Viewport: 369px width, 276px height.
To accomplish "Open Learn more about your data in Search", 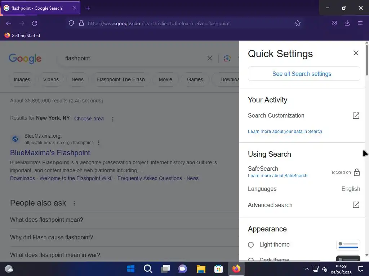I will [x=285, y=132].
